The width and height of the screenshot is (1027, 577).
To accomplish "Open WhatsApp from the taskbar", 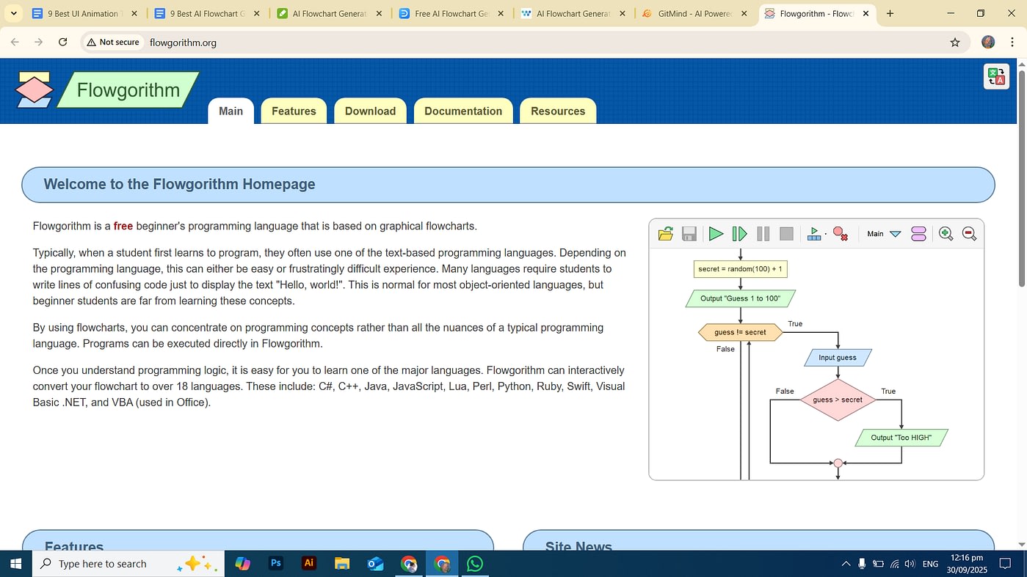I will coord(475,563).
